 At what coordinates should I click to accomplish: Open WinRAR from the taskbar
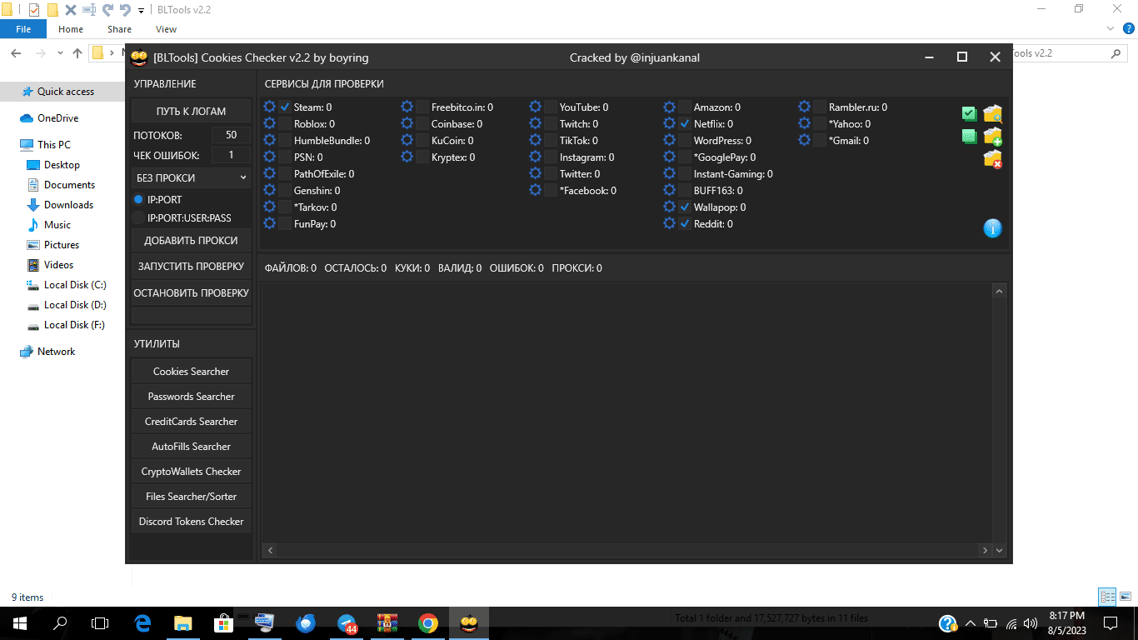click(387, 623)
